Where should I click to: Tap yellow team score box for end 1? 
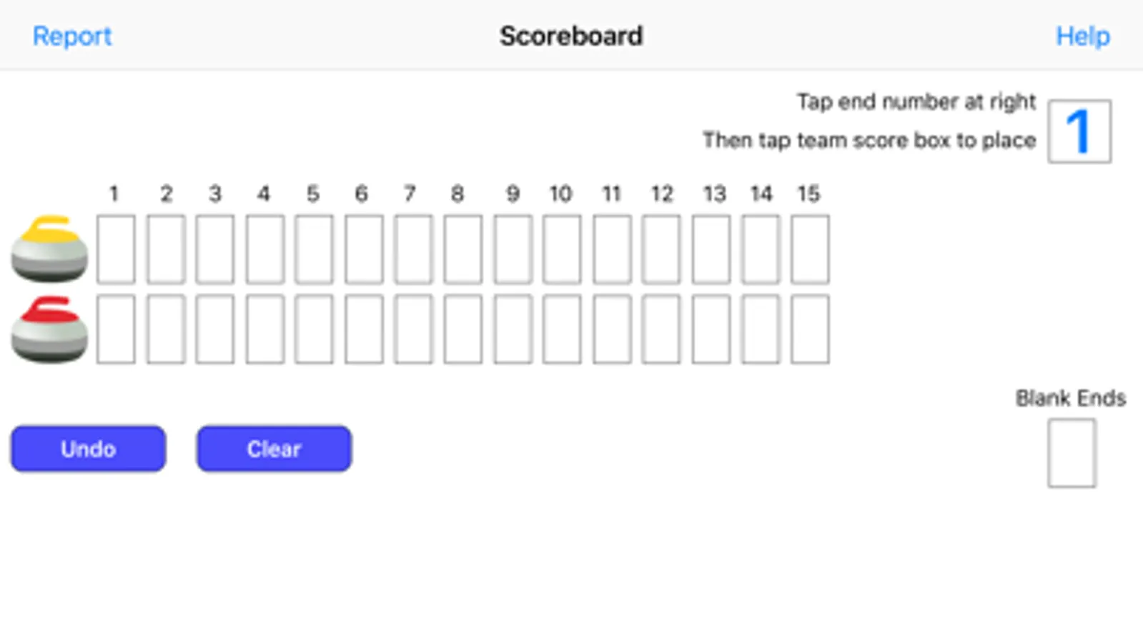116,249
